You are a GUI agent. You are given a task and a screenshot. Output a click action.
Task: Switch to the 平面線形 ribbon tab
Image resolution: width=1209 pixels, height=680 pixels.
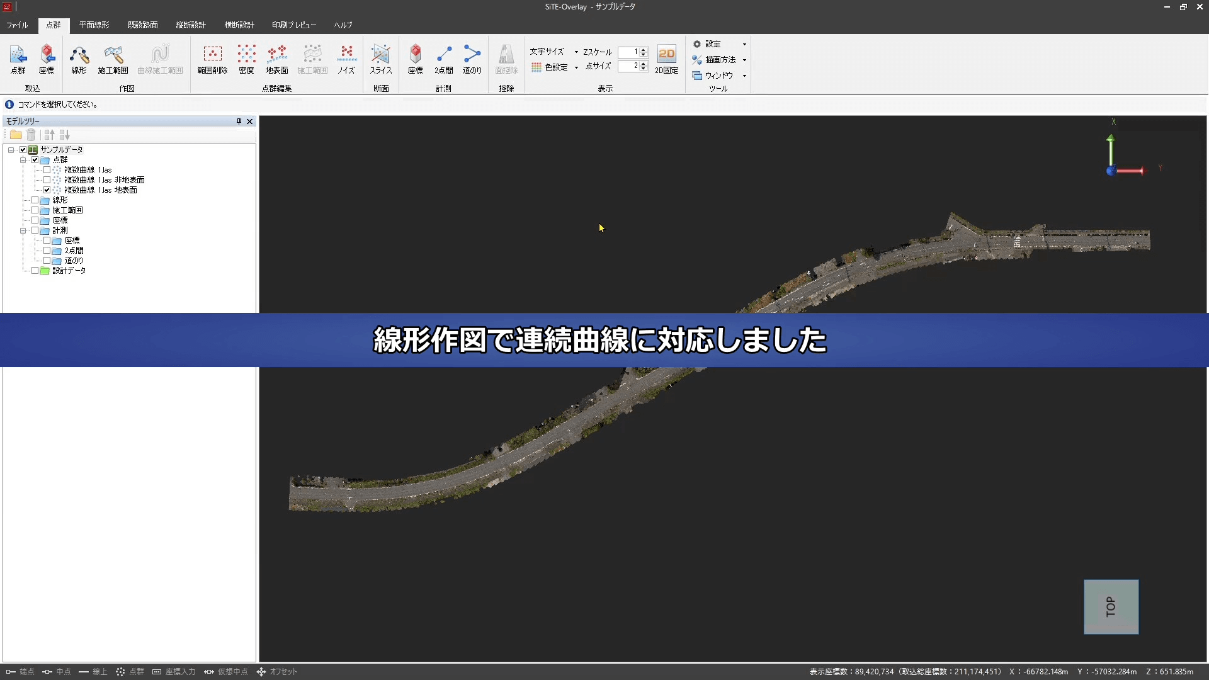(x=94, y=25)
